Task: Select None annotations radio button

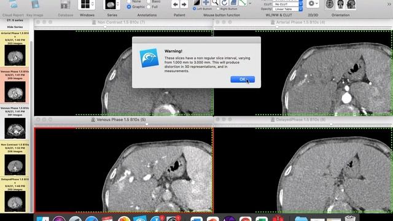Action: (129, 1)
